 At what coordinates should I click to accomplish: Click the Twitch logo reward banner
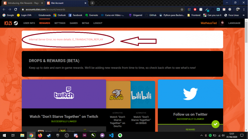click(x=64, y=93)
